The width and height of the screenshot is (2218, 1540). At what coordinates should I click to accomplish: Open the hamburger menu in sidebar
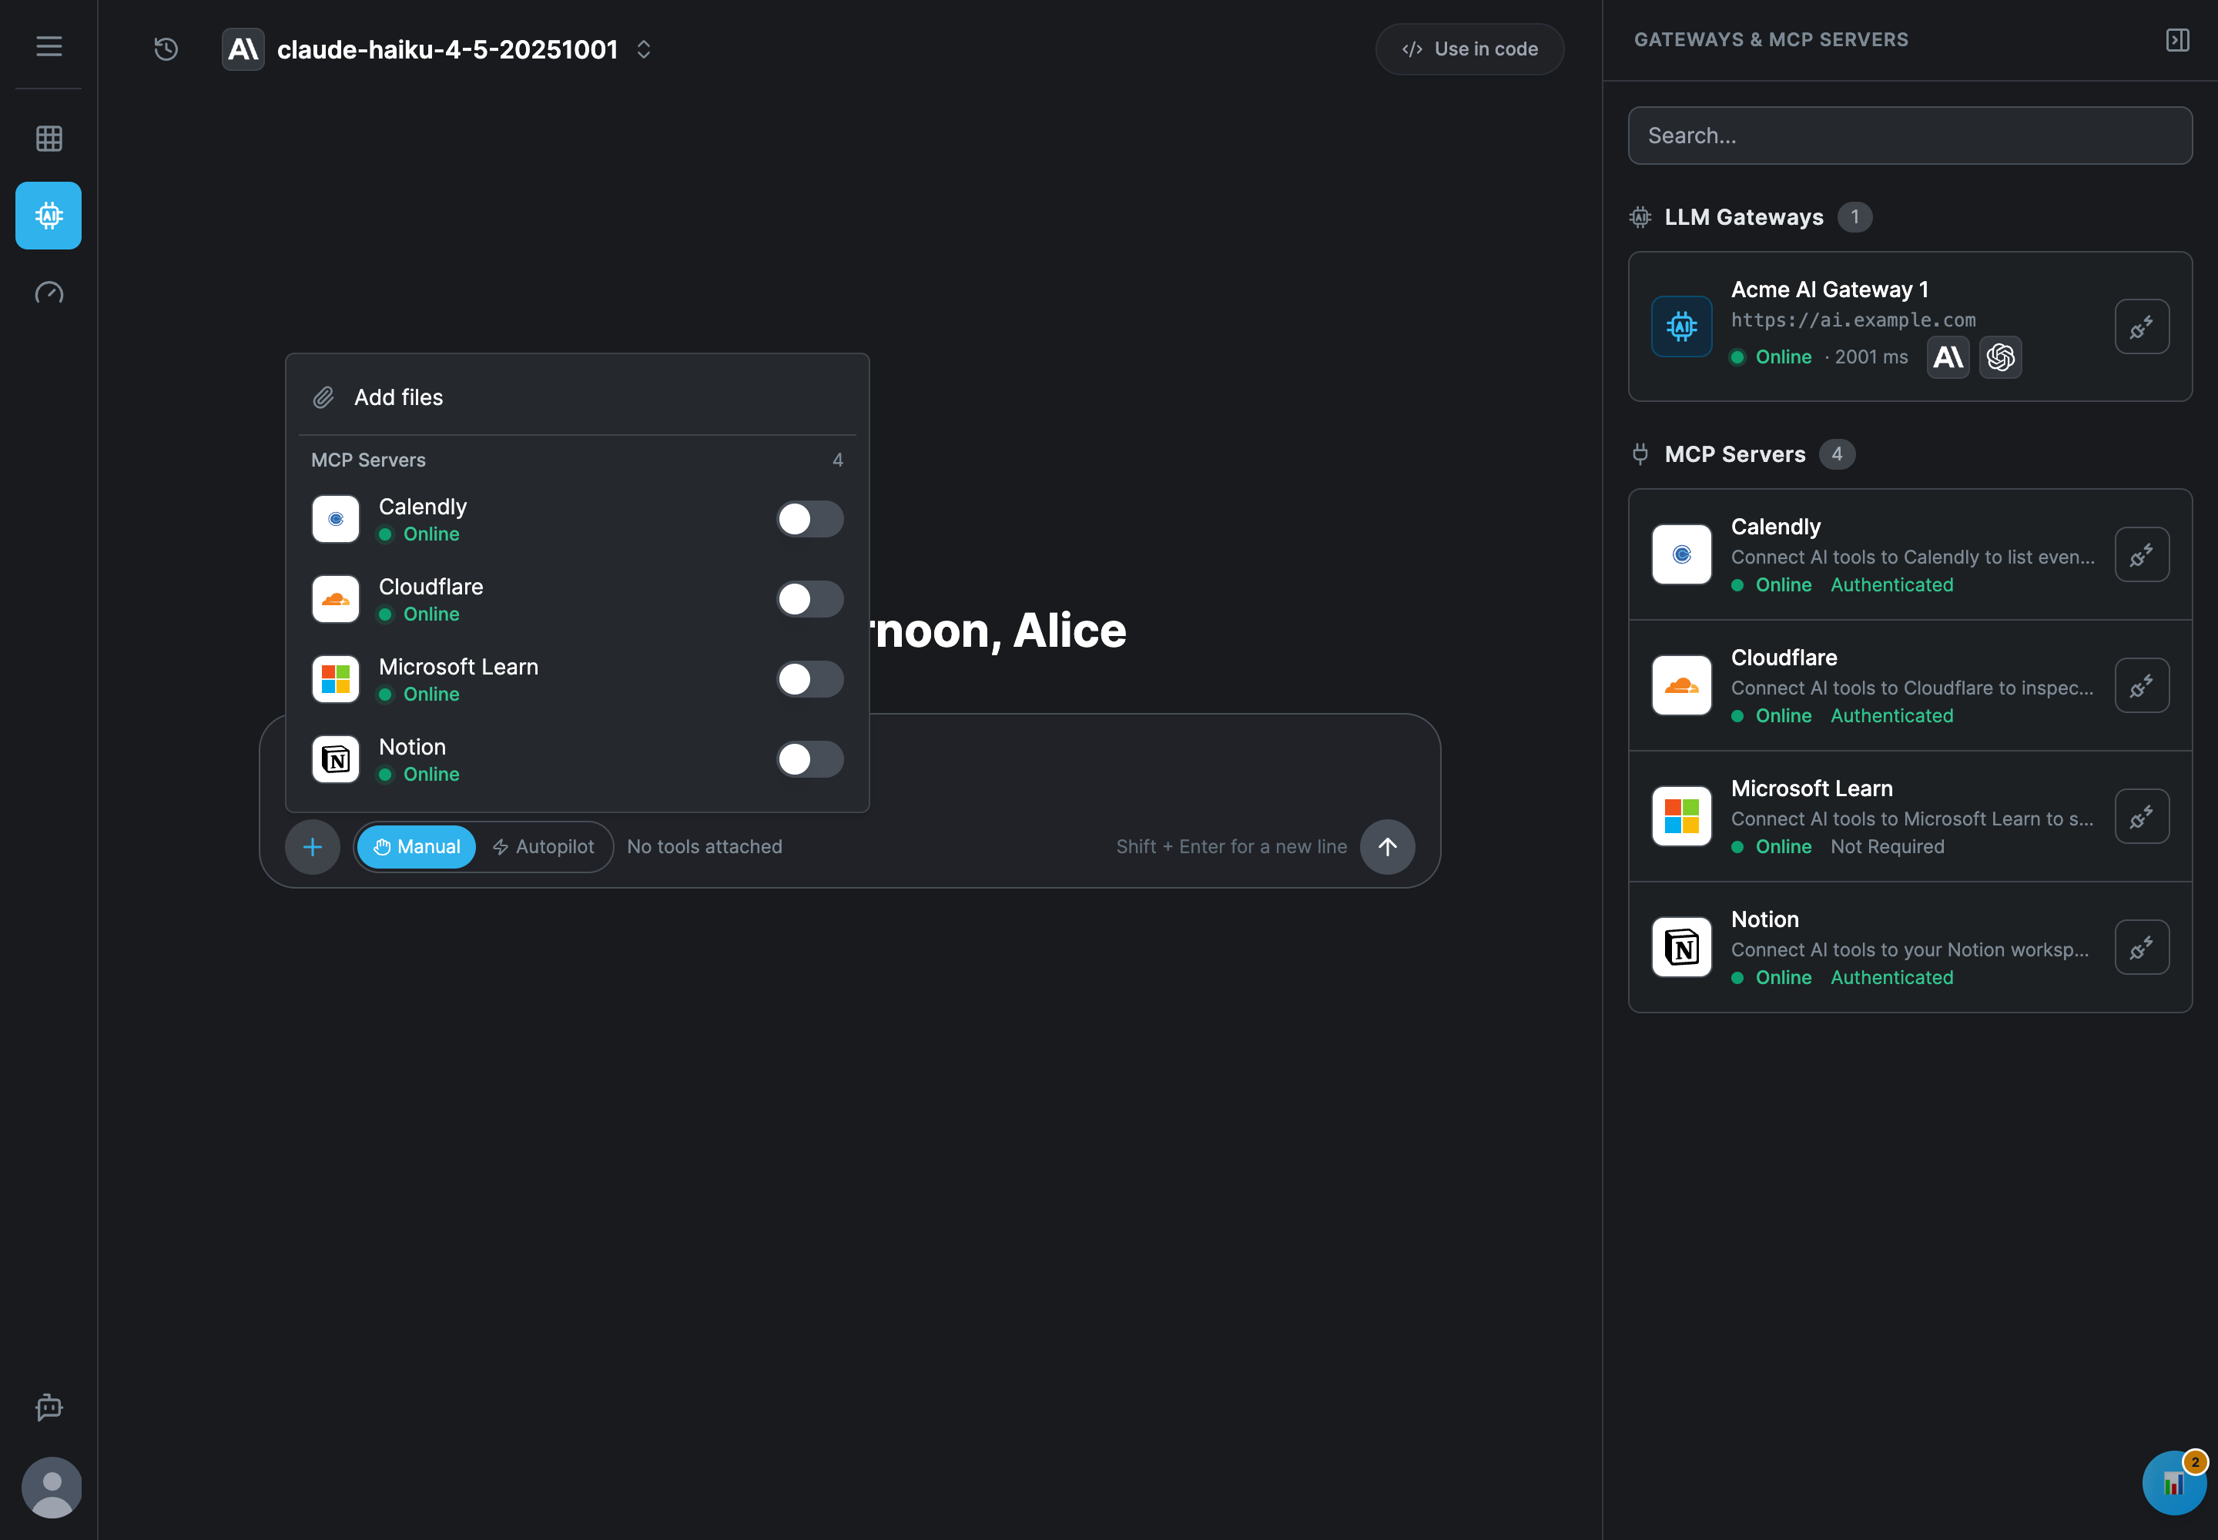49,45
